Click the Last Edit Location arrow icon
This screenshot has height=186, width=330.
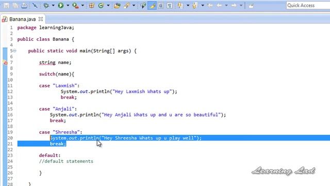point(210,6)
